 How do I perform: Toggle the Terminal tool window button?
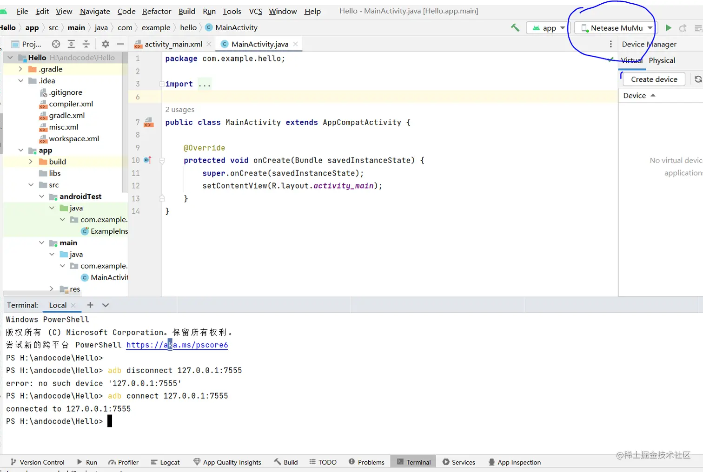click(413, 462)
